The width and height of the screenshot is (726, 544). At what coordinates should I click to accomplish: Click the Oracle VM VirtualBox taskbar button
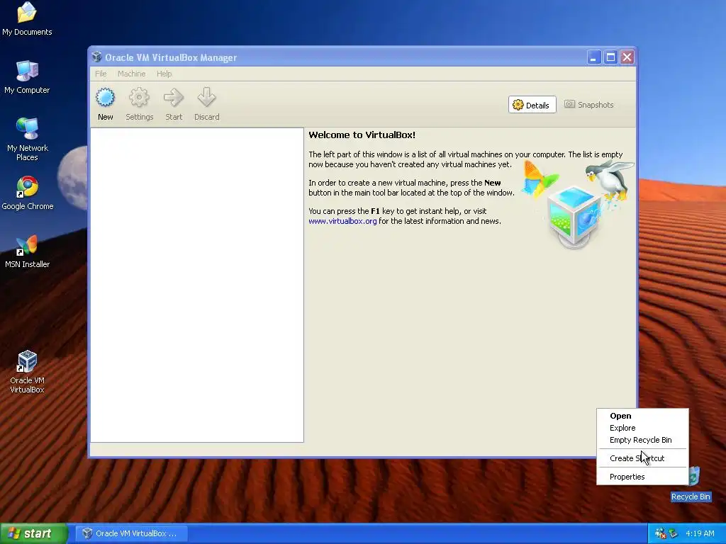(131, 533)
